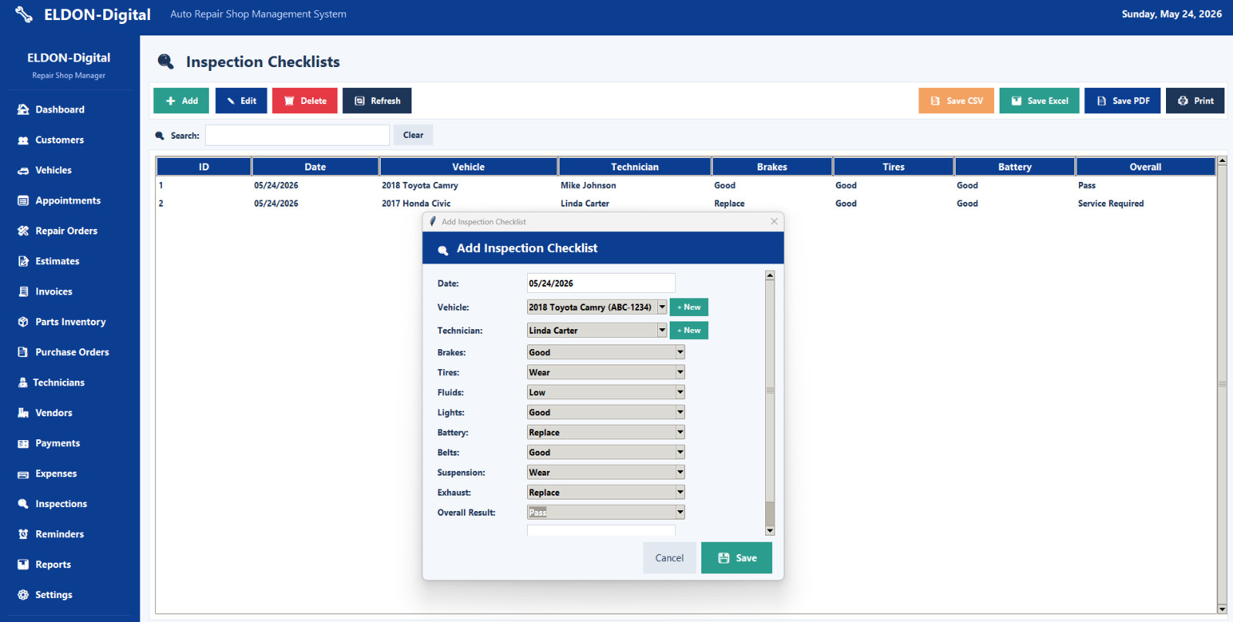Click the Customers icon in the sidebar

23,140
